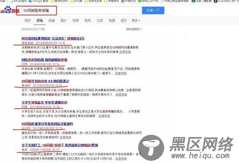Click the date 2009年11月04日 16:17
The width and height of the screenshot is (239, 163).
click(x=44, y=150)
